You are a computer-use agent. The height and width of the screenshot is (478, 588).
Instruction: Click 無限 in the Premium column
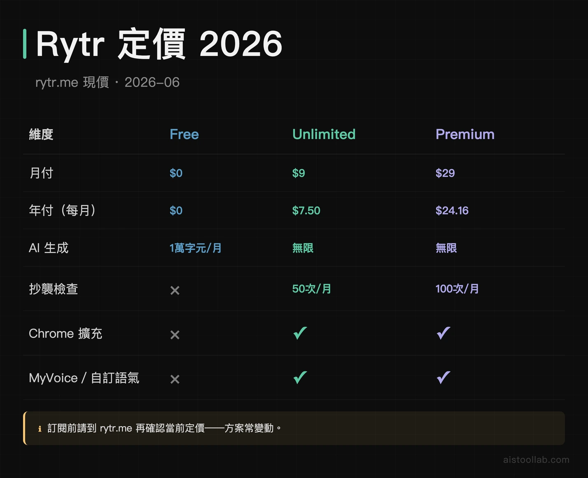[x=446, y=248]
